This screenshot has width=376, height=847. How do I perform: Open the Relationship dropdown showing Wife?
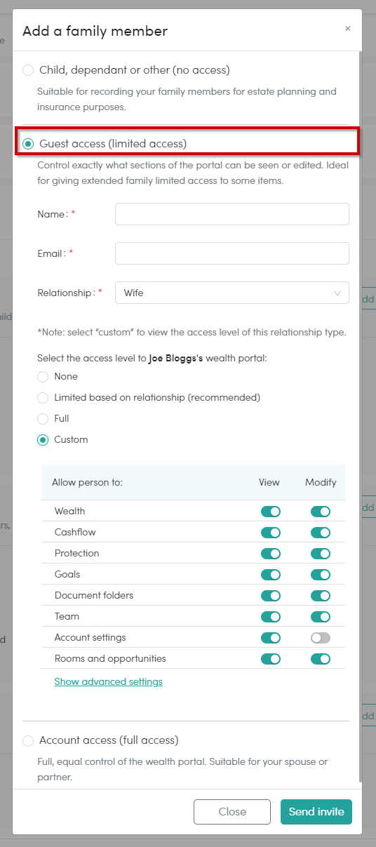click(x=232, y=293)
